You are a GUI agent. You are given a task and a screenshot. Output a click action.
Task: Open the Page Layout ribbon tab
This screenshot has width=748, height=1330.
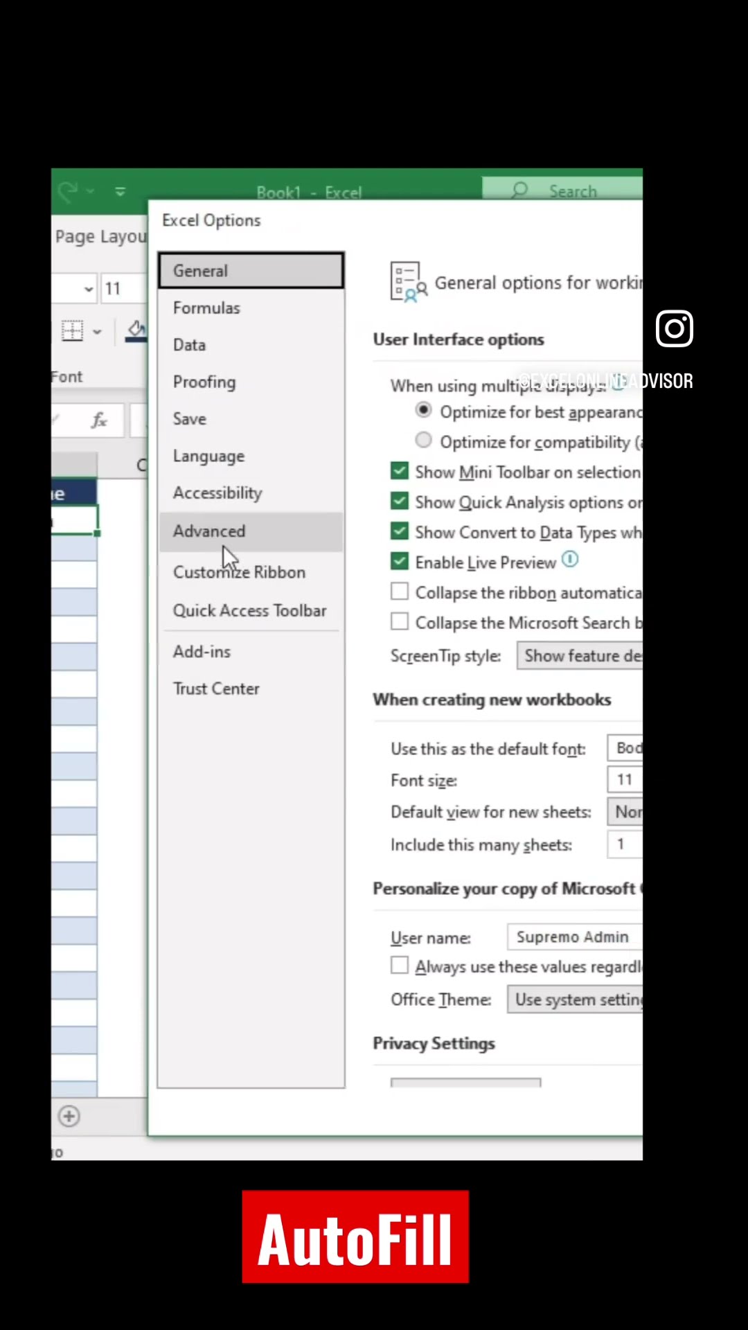pos(101,237)
